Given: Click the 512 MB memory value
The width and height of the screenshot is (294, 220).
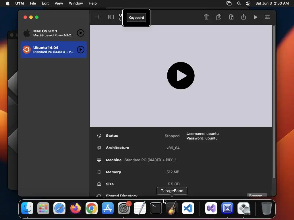Looking at the screenshot, I should [173, 172].
